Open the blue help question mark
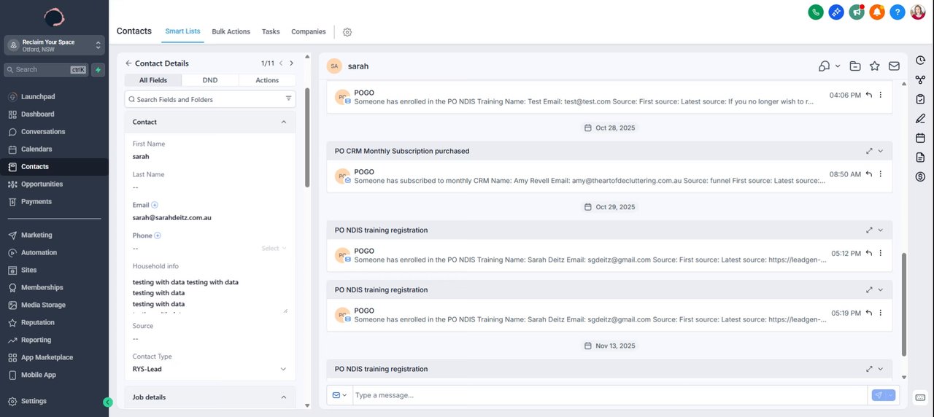The width and height of the screenshot is (934, 417). tap(898, 12)
